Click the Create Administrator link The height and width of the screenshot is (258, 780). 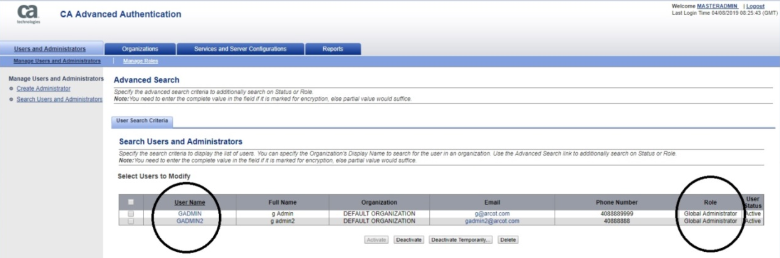click(x=43, y=89)
